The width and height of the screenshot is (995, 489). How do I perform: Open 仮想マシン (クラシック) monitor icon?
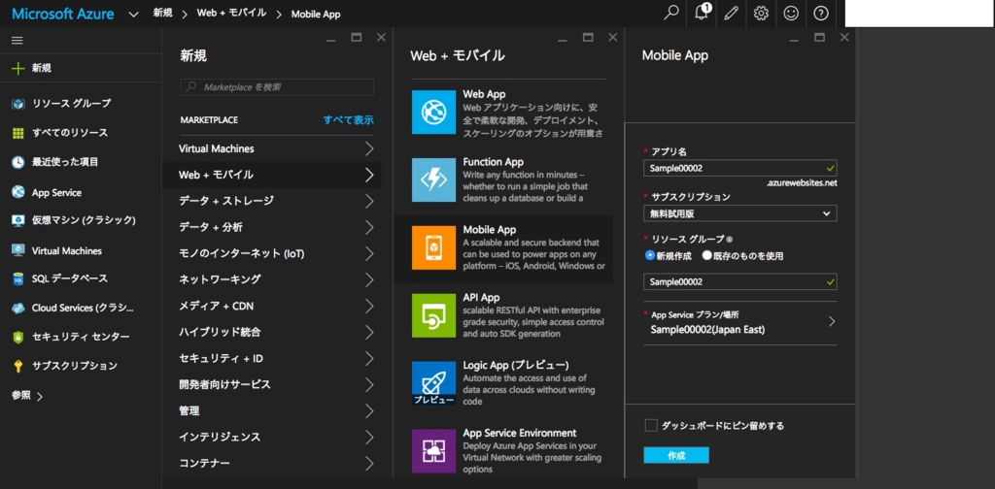[x=18, y=220]
